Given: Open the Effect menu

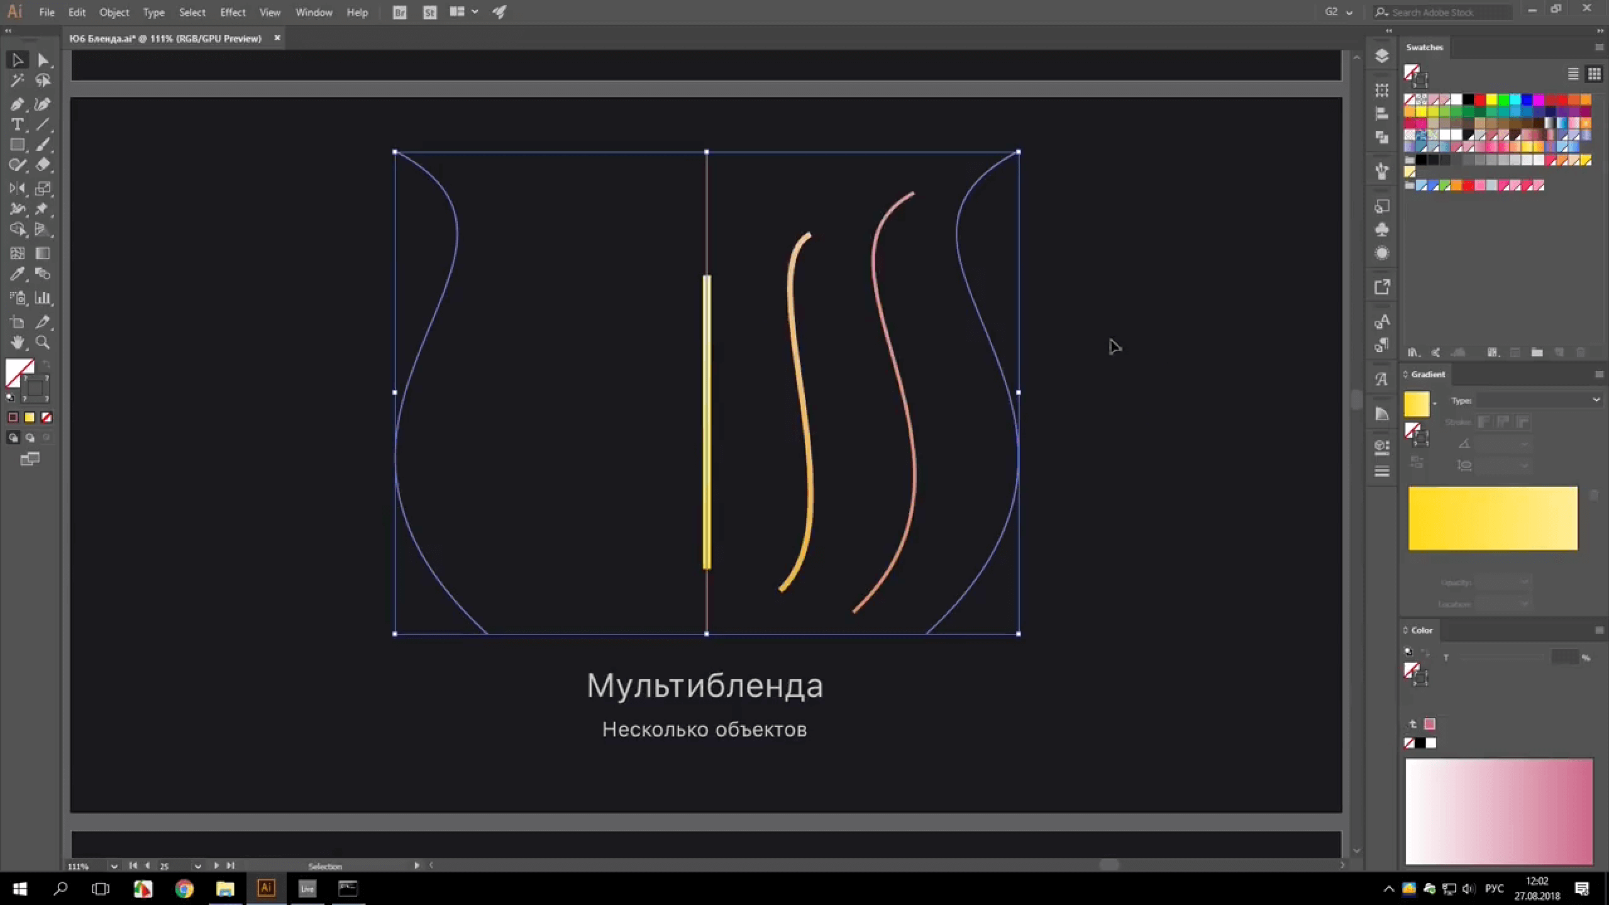Looking at the screenshot, I should coord(233,12).
